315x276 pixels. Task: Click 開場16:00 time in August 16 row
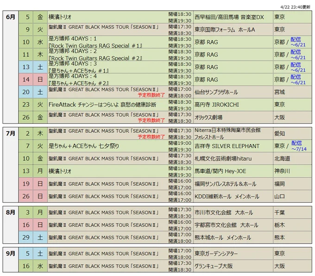(180, 222)
